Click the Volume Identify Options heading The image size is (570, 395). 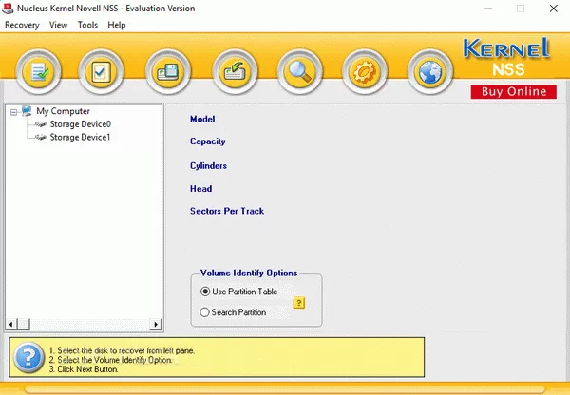point(249,273)
